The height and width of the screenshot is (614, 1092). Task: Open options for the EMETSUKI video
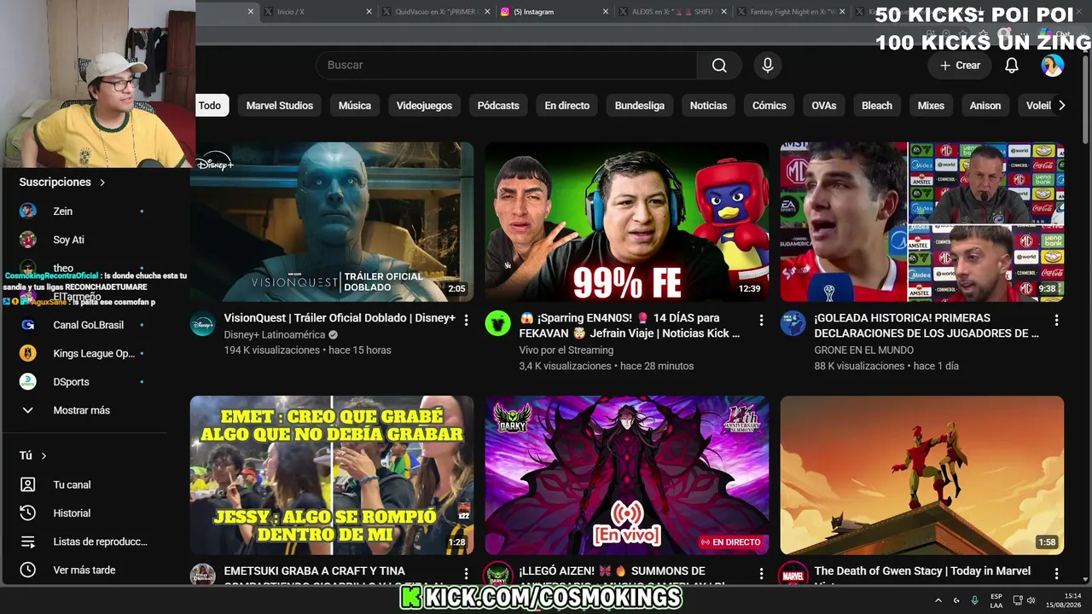point(466,574)
